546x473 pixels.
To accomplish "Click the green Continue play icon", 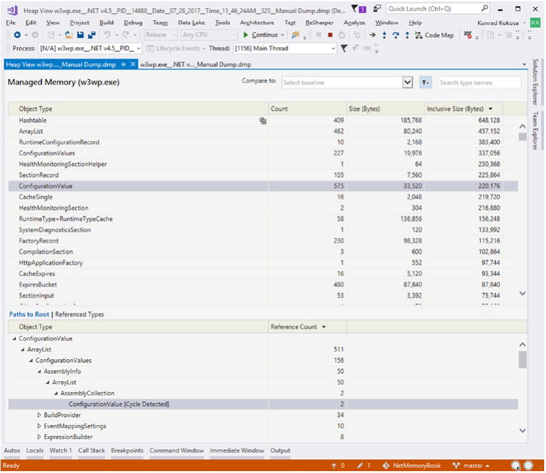I will 245,35.
